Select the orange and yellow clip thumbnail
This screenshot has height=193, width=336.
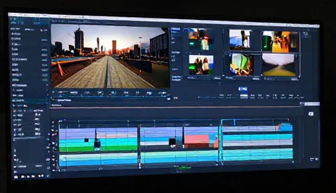pos(280,42)
